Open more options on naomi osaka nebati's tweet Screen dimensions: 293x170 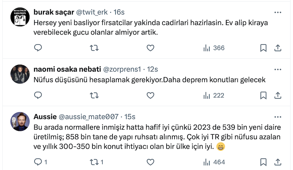click(277, 69)
